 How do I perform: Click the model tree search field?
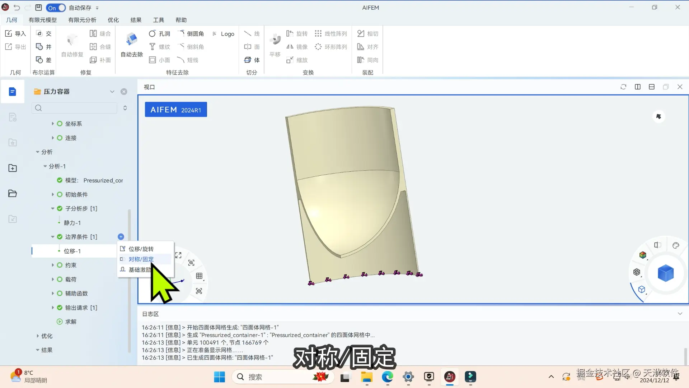tap(75, 108)
